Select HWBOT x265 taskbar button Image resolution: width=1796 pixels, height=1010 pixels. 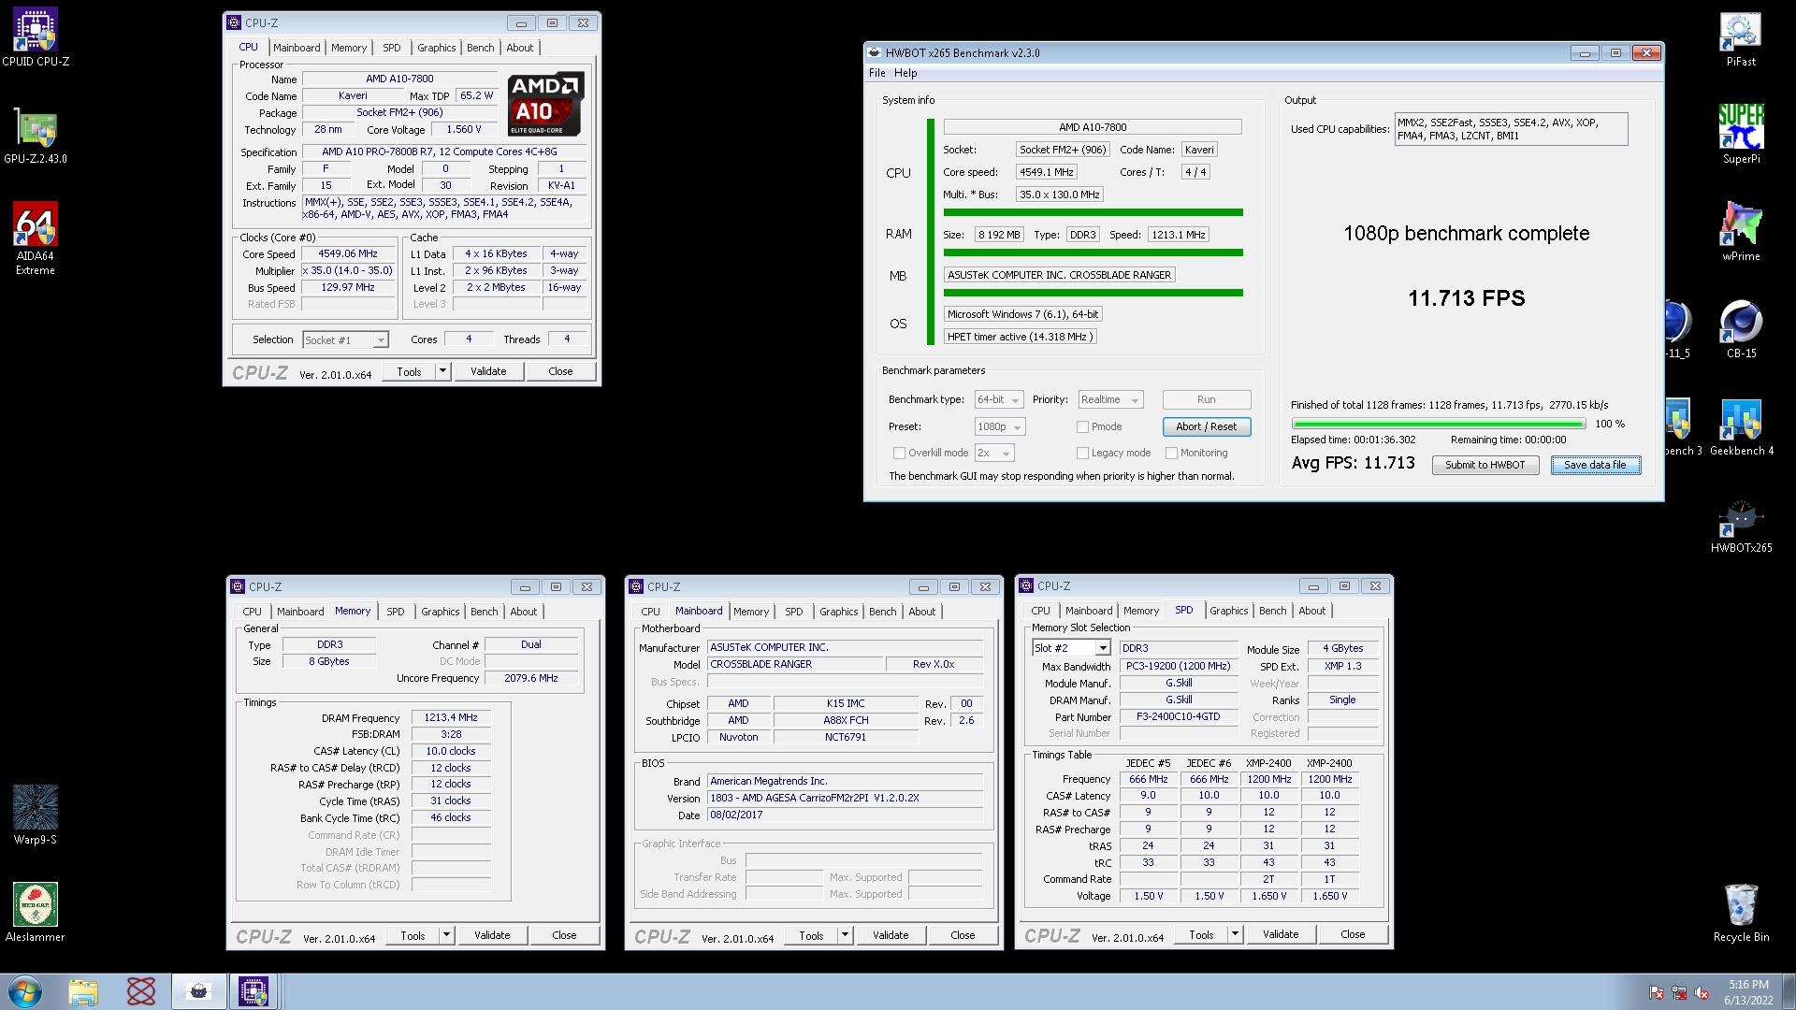click(199, 991)
